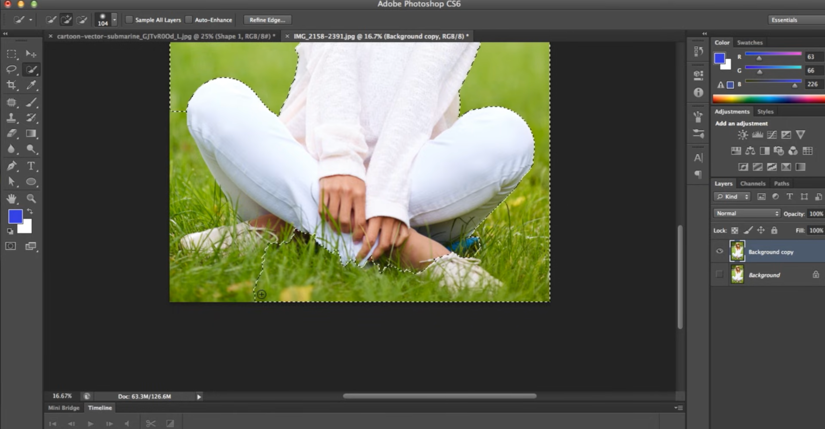This screenshot has width=825, height=429.
Task: Select the Crop tool
Action: pyautogui.click(x=12, y=85)
